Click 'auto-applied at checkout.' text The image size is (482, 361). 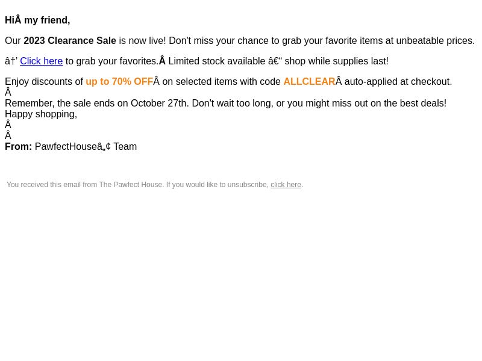(398, 82)
